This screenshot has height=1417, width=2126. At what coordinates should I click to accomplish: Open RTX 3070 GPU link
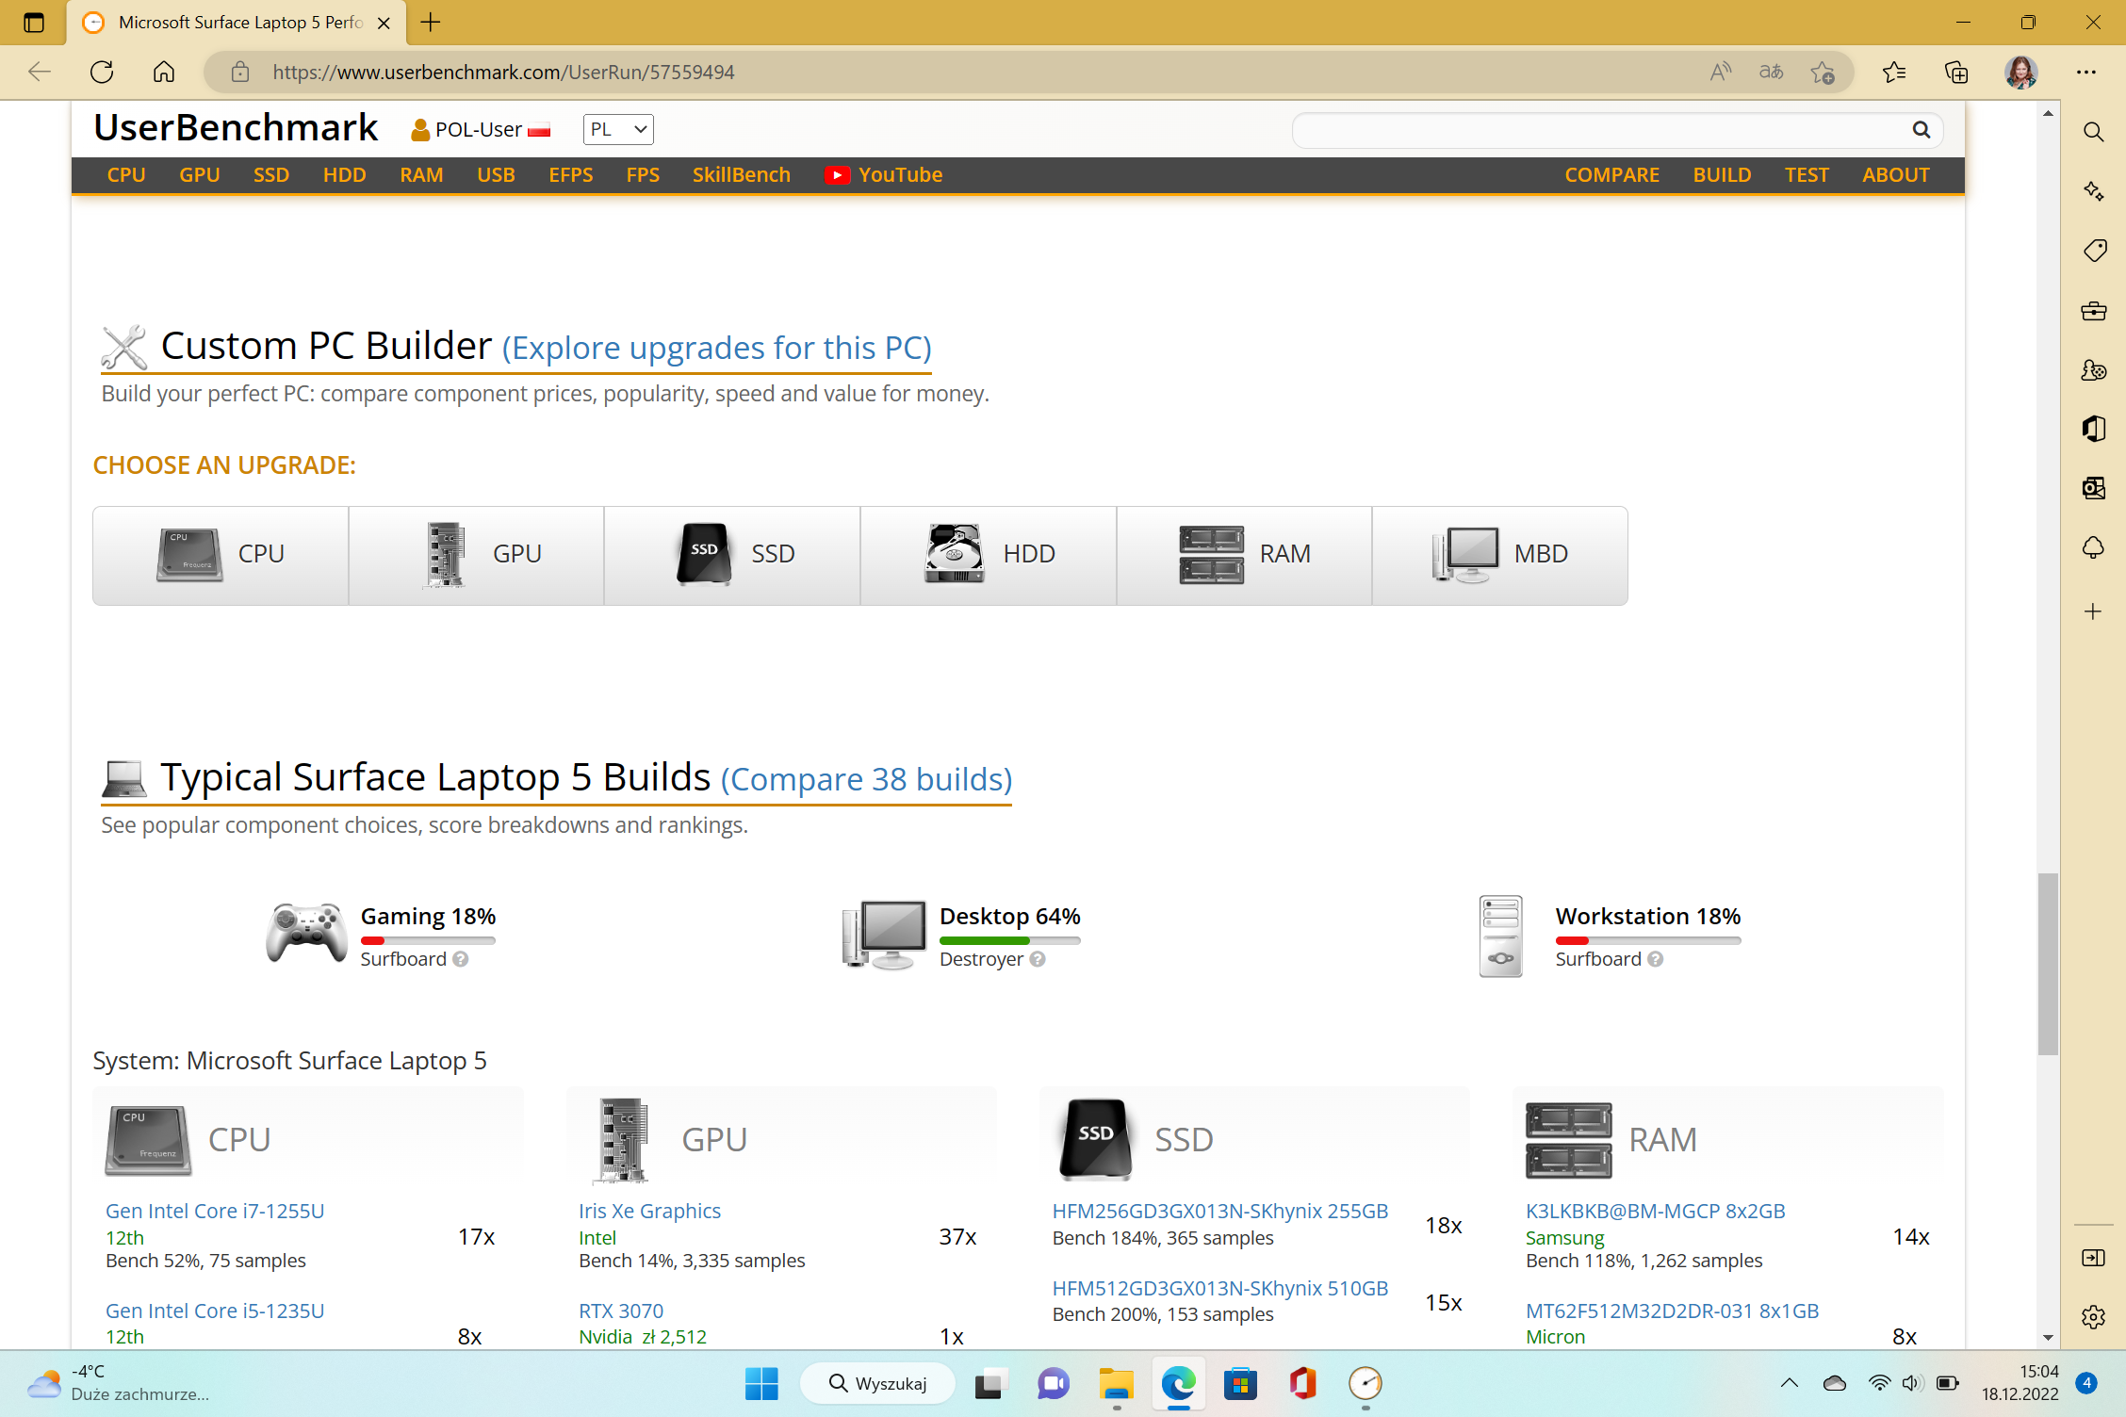[621, 1311]
